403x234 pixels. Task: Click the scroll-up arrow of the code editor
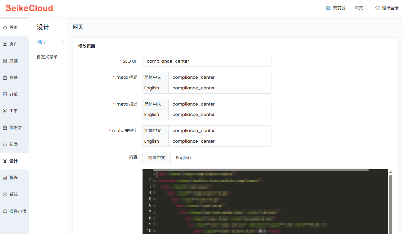tap(390, 172)
